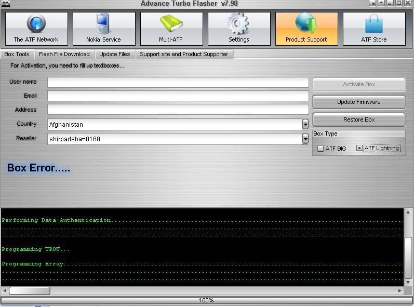
Task: Expand the Country dropdown list
Action: click(305, 124)
